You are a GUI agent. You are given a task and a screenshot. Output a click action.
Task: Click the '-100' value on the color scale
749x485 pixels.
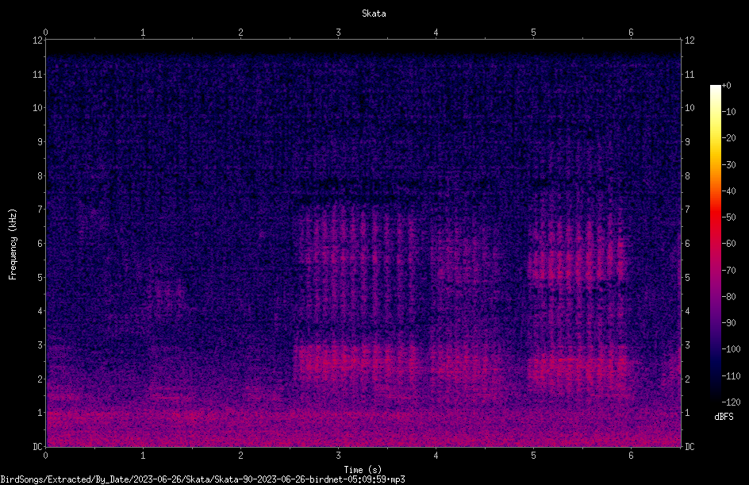click(732, 349)
